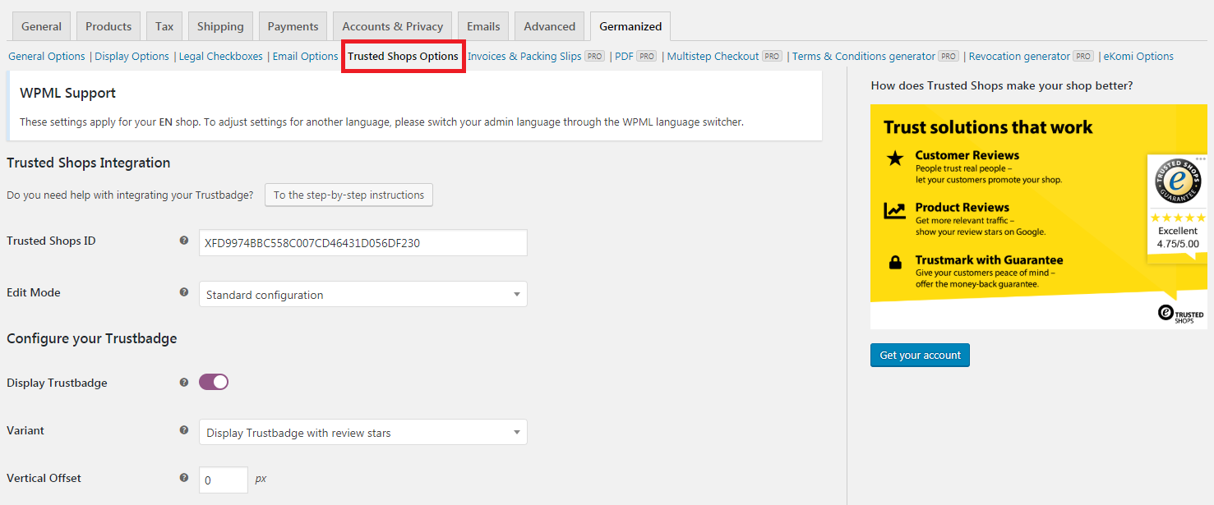The image size is (1214, 505).
Task: Click the Trusted Shops ID input field
Action: pyautogui.click(x=363, y=243)
